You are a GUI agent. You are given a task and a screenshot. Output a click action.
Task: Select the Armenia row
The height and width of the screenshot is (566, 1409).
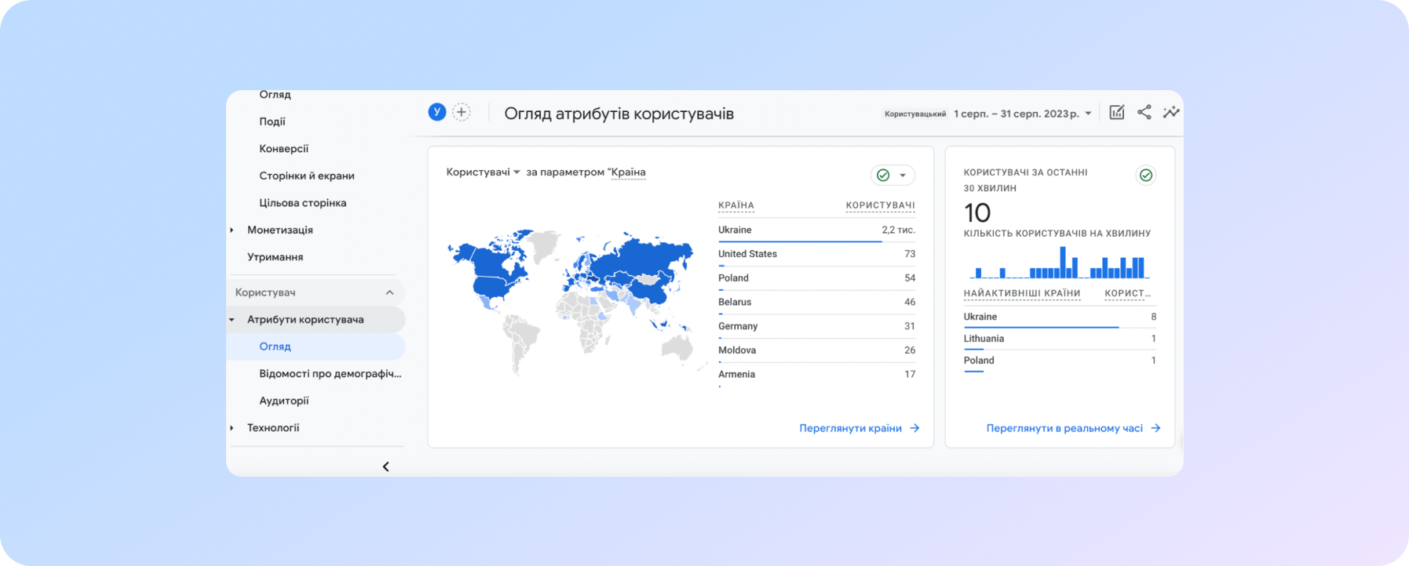pyautogui.click(x=816, y=375)
